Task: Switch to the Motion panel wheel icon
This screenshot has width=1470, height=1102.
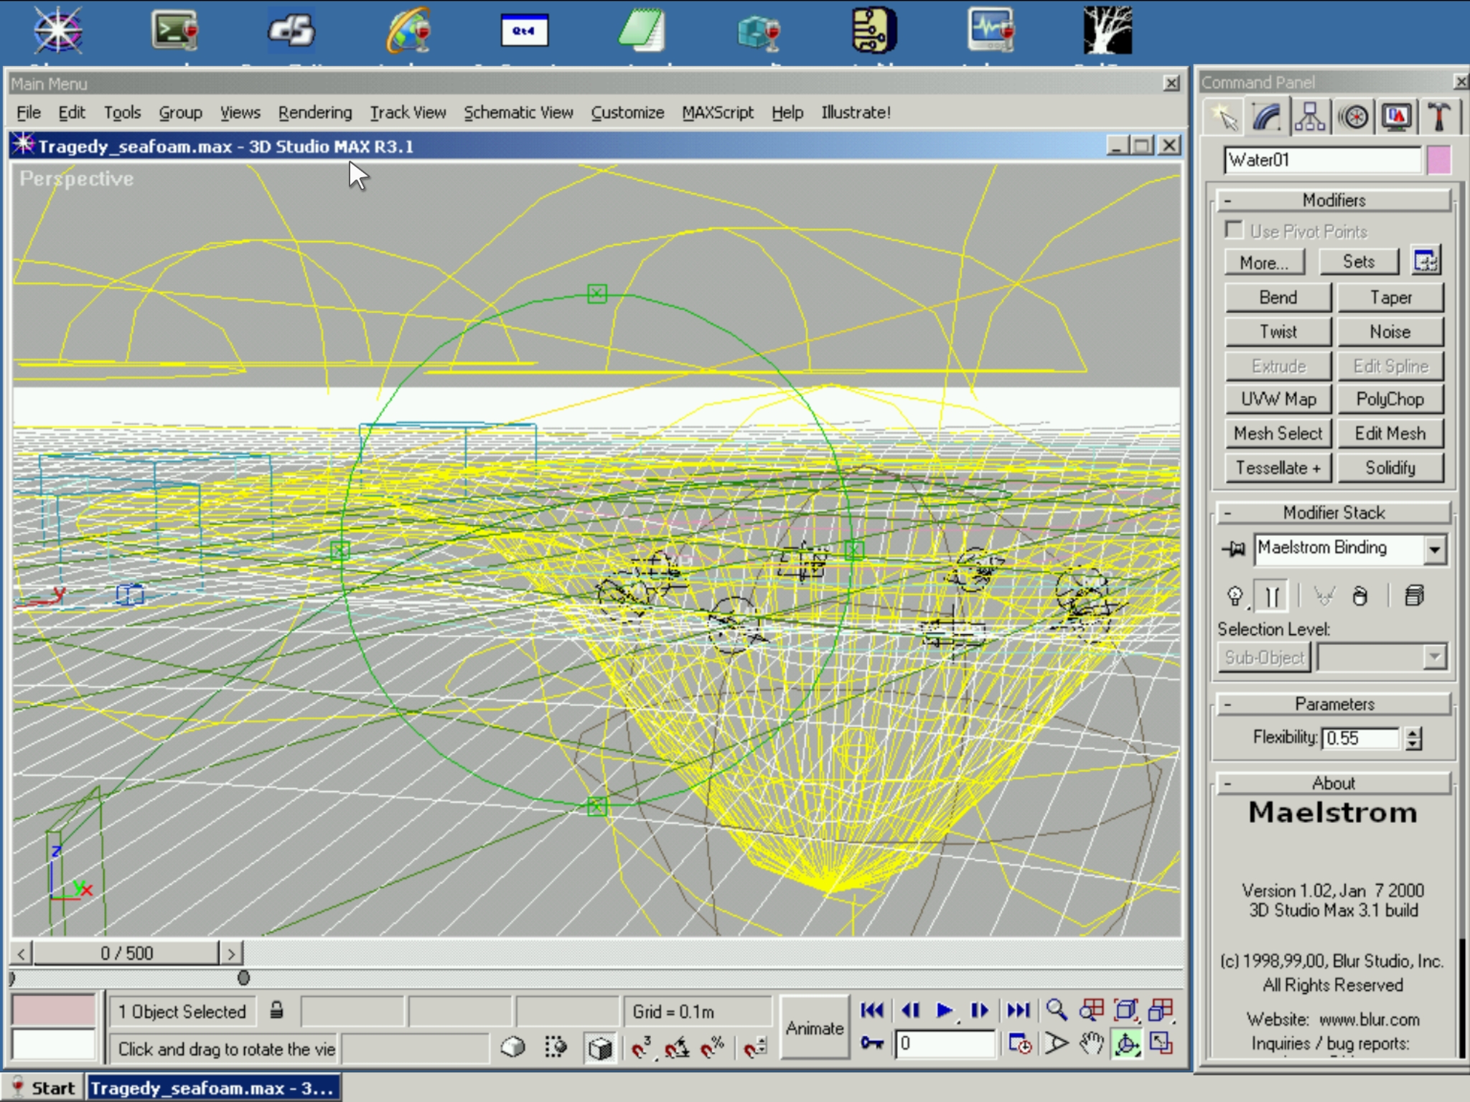Action: pyautogui.click(x=1354, y=117)
